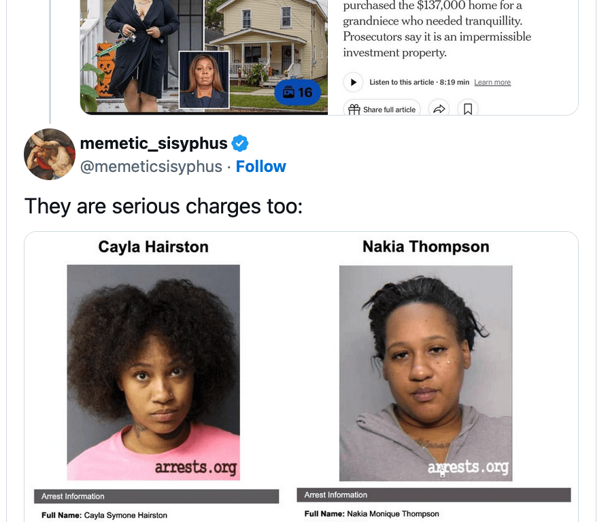The image size is (608, 522).
Task: Open memetic_sisyphus profile avatar
Action: coord(49,154)
